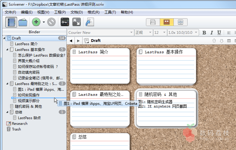Click the Draft header document icon
The height and width of the screenshot is (150, 236).
coord(86,41)
